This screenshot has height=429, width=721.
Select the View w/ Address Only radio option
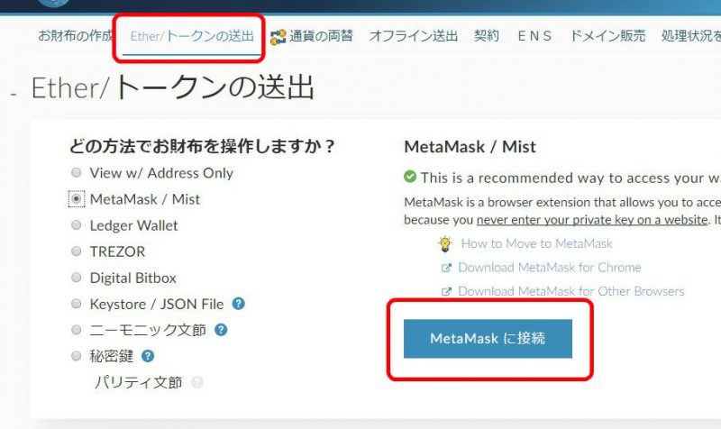pos(77,172)
